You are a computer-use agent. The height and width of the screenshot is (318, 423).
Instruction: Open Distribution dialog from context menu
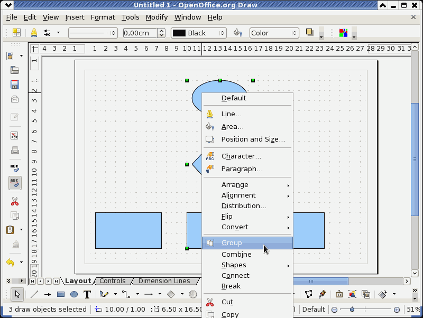coord(247,206)
